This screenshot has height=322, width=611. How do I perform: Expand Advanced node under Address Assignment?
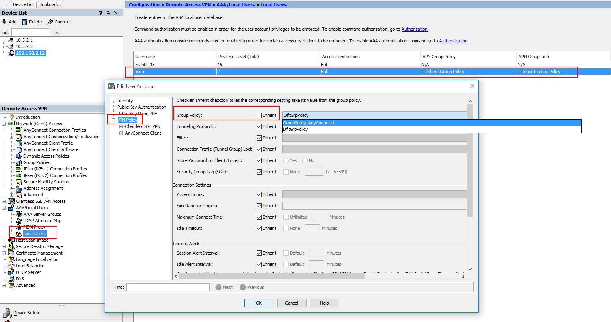pos(12,195)
